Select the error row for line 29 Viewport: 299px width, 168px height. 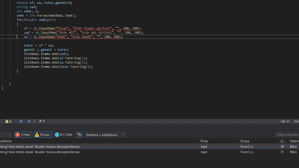[149, 147]
